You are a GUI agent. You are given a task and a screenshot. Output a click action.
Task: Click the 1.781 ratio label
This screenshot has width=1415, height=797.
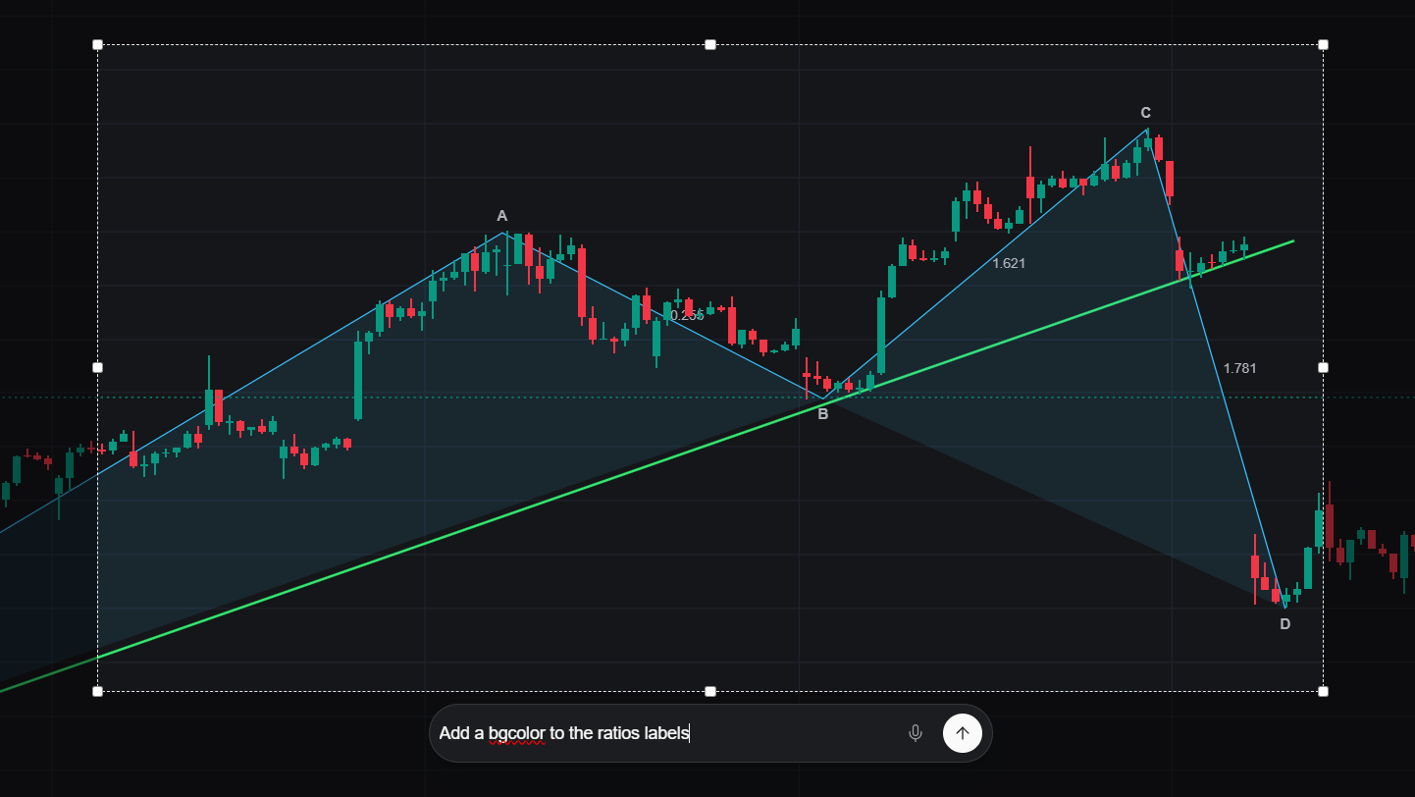(1239, 368)
